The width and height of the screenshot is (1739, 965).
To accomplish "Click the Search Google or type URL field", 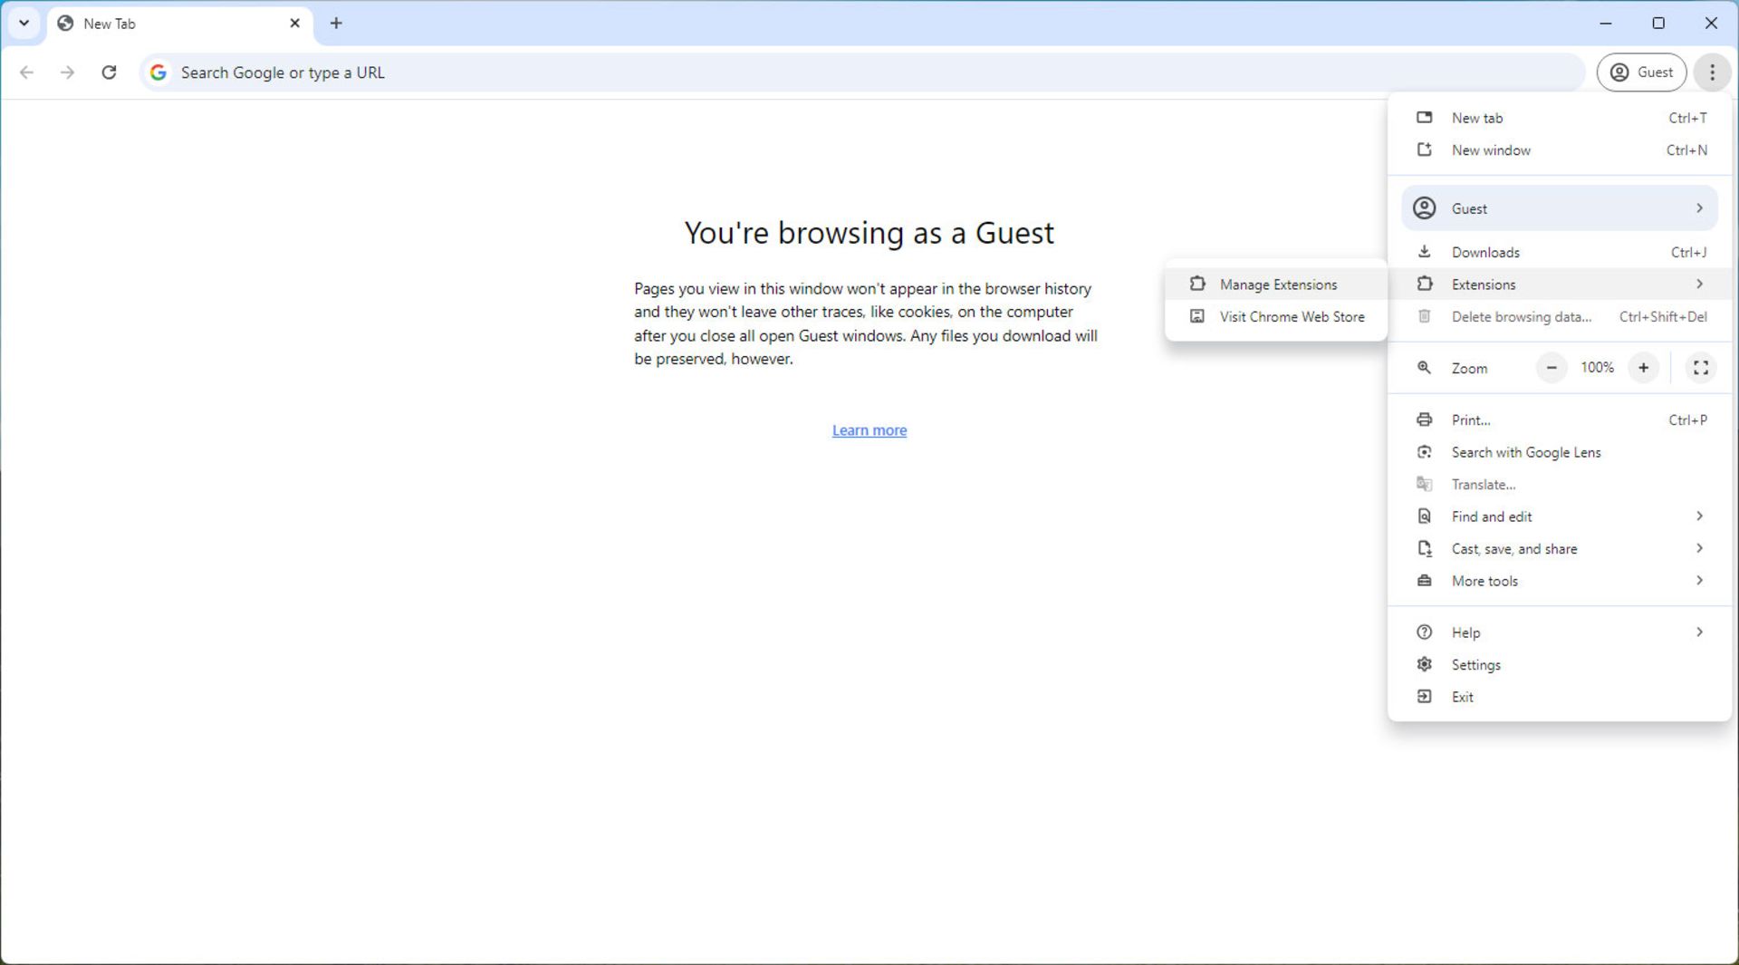I will (x=815, y=72).
